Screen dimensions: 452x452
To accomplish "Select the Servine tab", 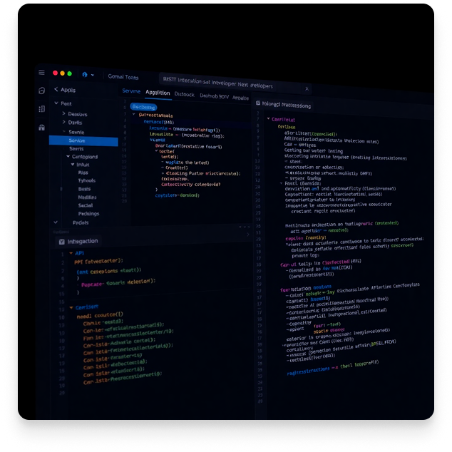I will [131, 91].
